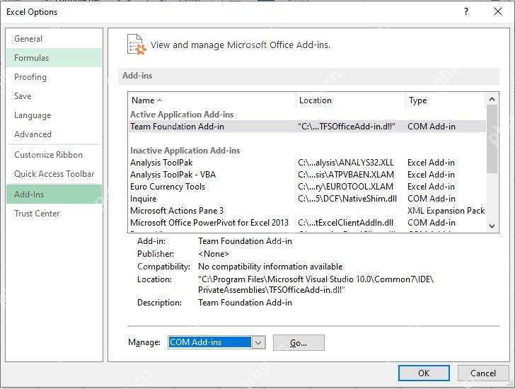Click the add-ins gear document icon
This screenshot has height=389, width=515.
(137, 45)
